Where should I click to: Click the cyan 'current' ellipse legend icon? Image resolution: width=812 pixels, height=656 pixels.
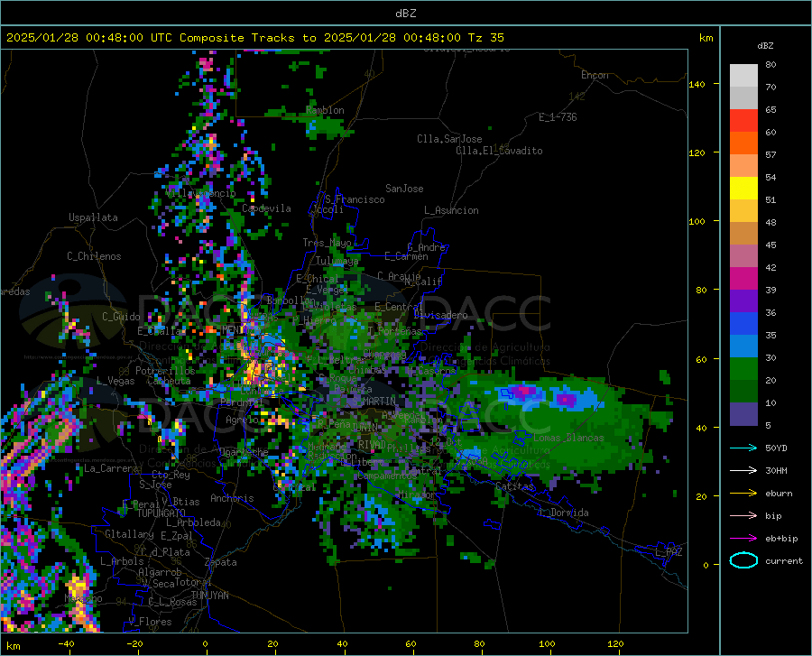[743, 560]
